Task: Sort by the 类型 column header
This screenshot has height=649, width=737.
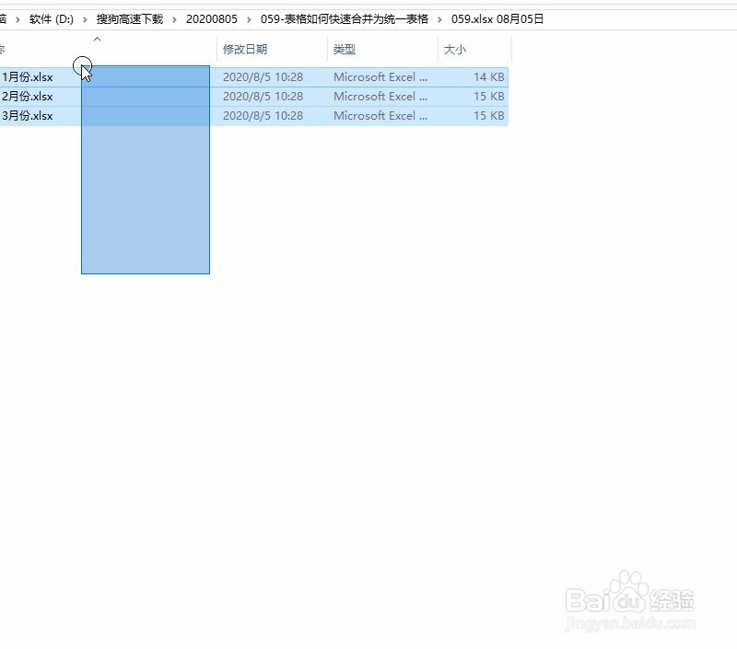Action: point(344,50)
